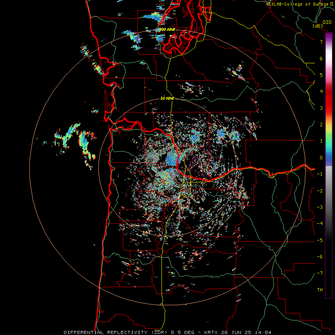Click the 2 value on color scale
The image size is (335, 335).
tap(321, 125)
